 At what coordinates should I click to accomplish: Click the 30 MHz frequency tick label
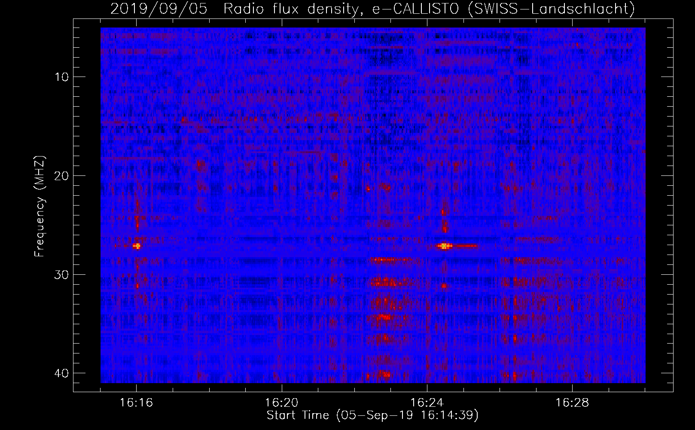[62, 275]
